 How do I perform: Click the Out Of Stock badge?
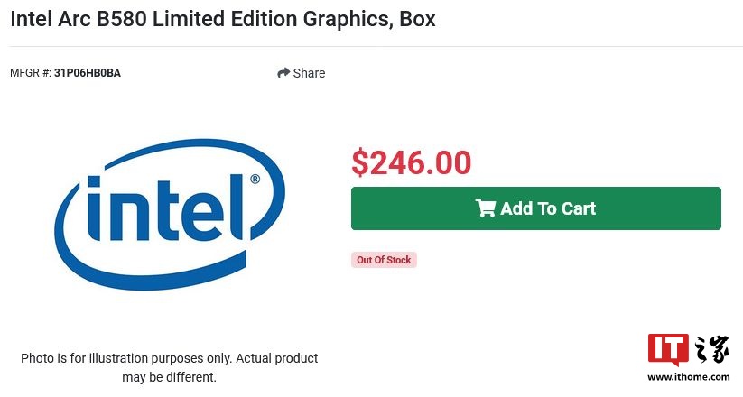coord(384,260)
